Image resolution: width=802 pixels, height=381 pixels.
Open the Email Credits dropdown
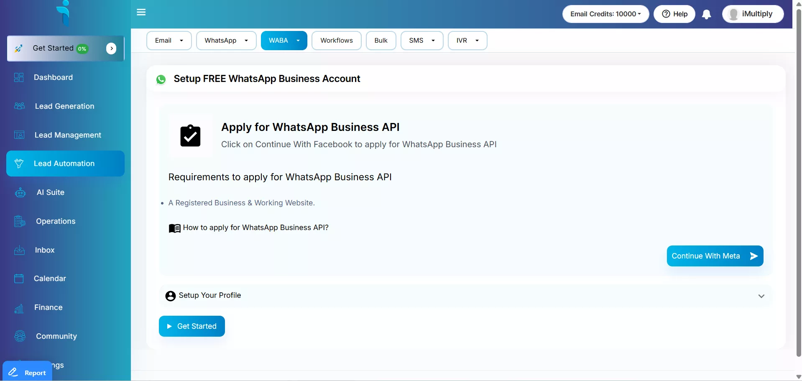click(605, 14)
